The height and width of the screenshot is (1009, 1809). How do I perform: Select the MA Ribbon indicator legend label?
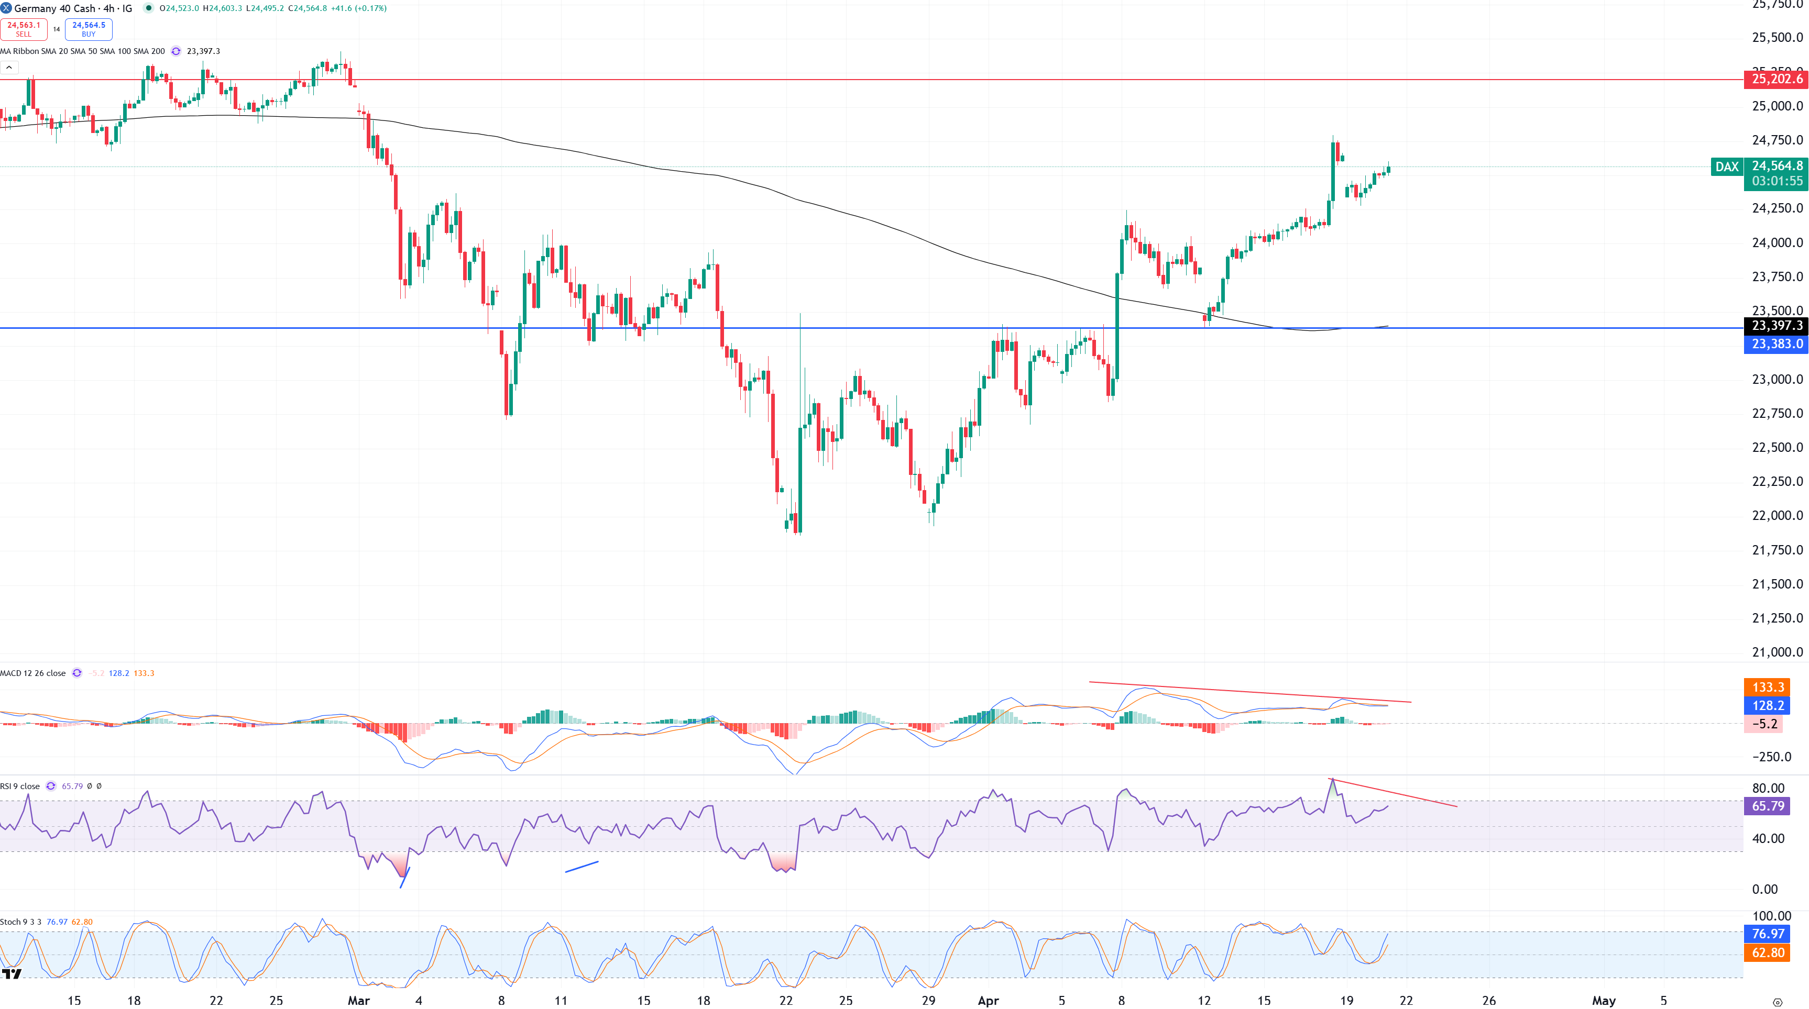tap(82, 51)
